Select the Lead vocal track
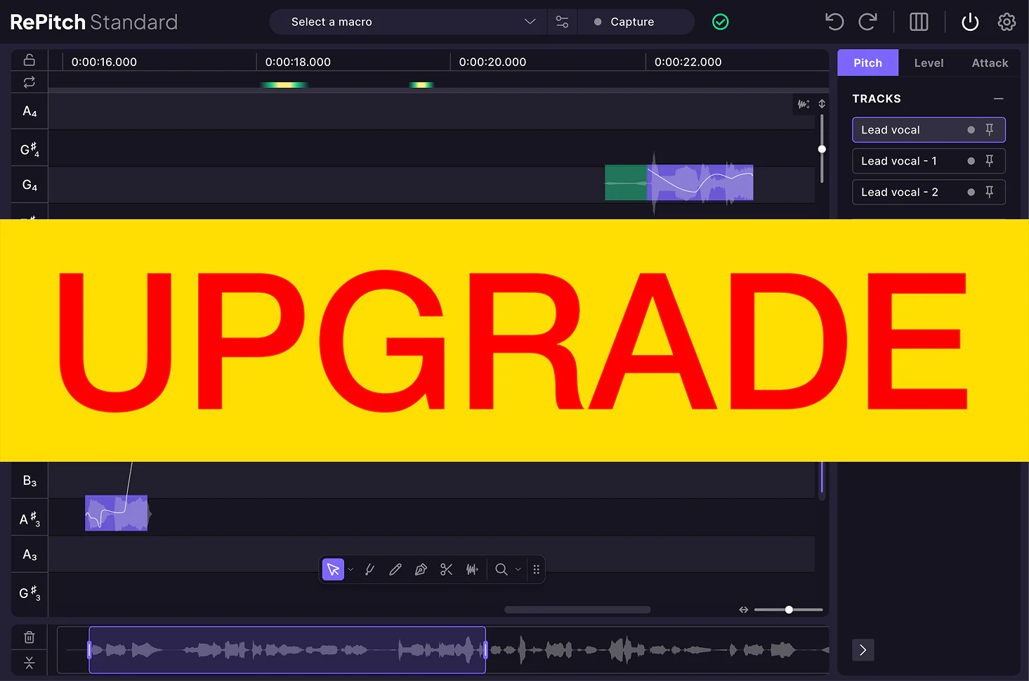The width and height of the screenshot is (1029, 681). (x=929, y=129)
